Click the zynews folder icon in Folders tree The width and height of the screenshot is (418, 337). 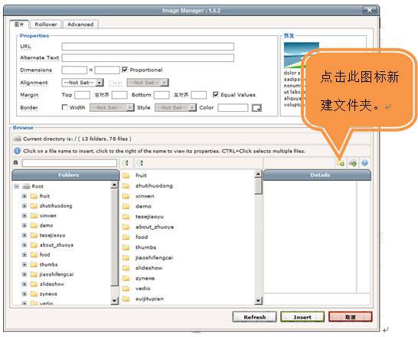click(x=34, y=294)
